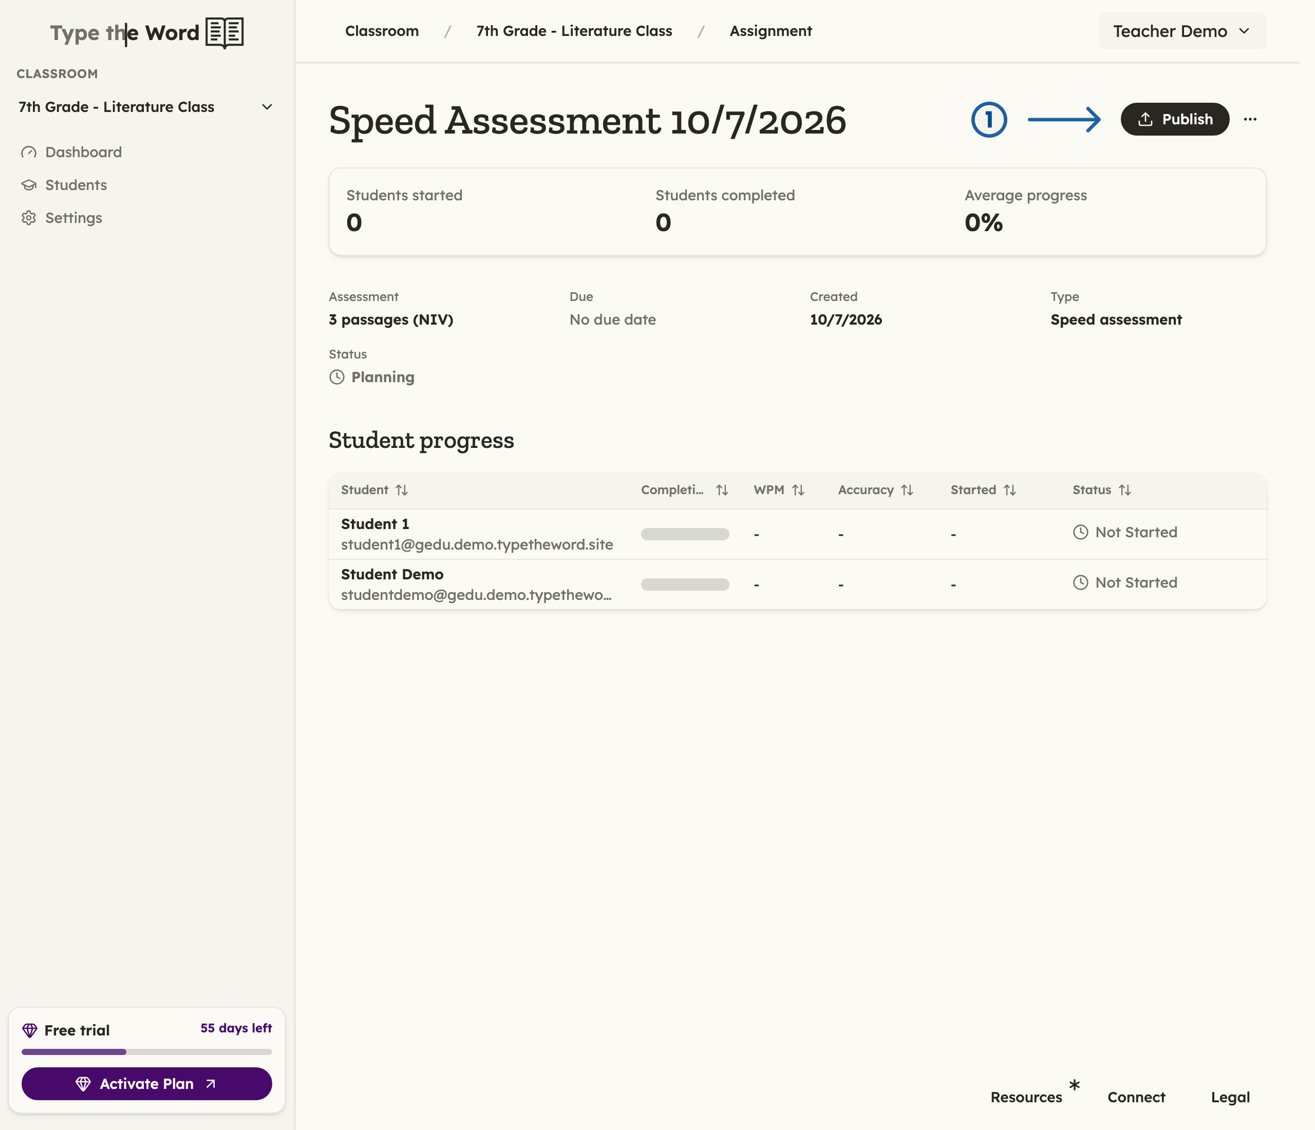Viewport: 1315px width, 1130px height.
Task: Click Student Demo completion progress bar
Action: [685, 585]
